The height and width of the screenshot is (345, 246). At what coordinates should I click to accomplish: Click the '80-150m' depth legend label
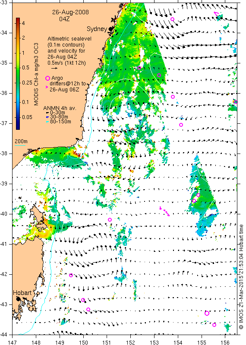[60, 122]
